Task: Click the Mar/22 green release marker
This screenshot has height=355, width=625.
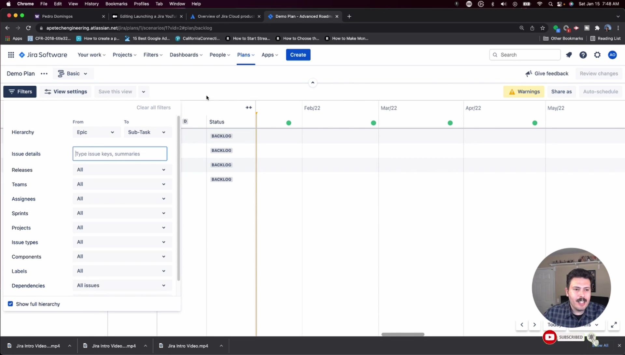Action: tap(373, 123)
